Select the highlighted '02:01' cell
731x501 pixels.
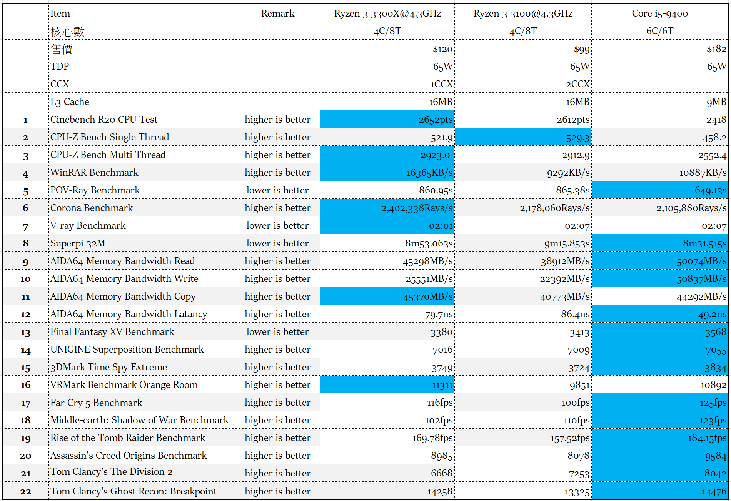coord(387,225)
